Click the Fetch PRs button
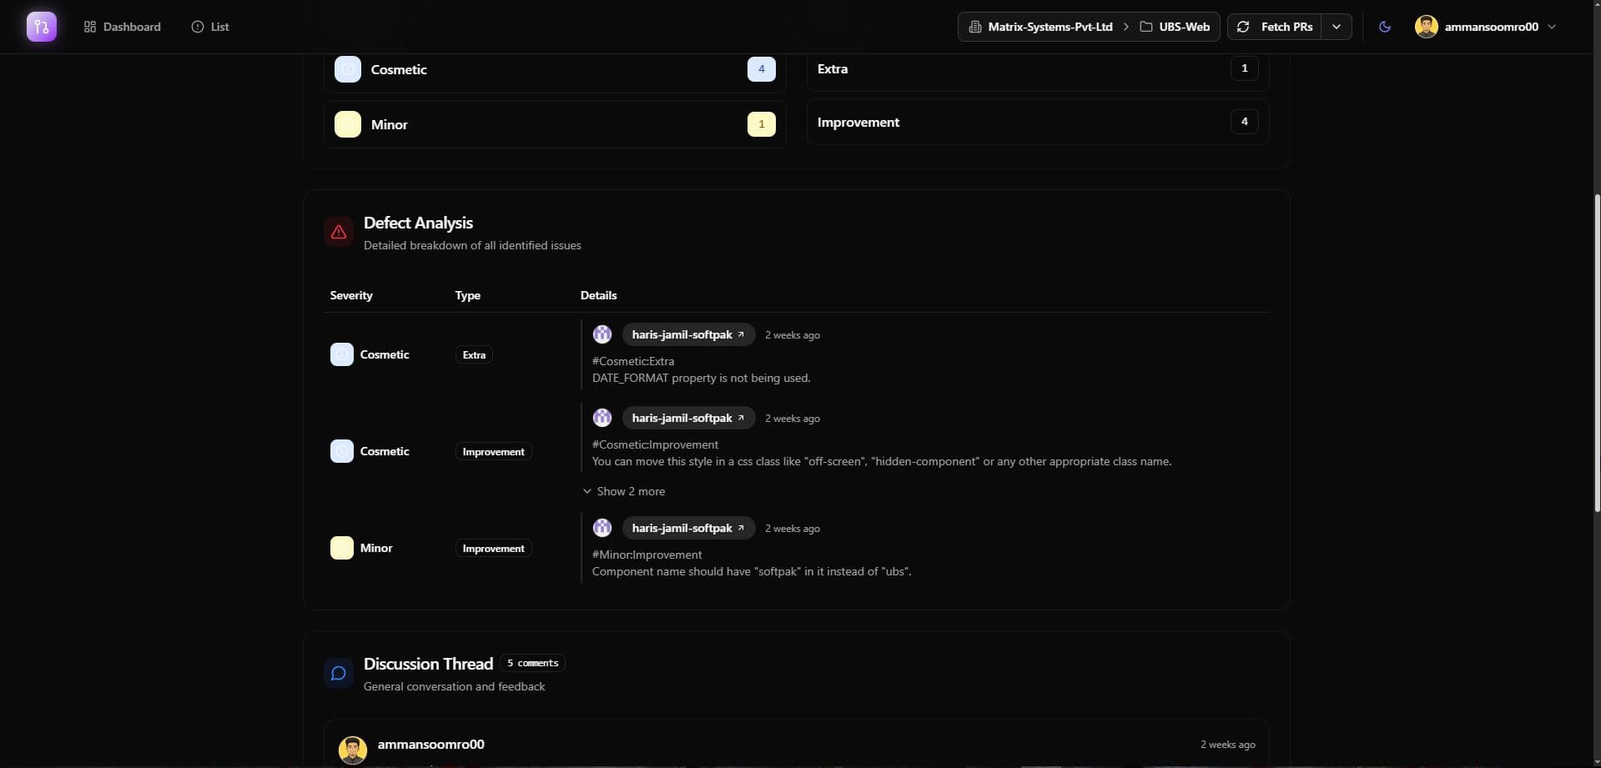The width and height of the screenshot is (1601, 768). (1275, 27)
